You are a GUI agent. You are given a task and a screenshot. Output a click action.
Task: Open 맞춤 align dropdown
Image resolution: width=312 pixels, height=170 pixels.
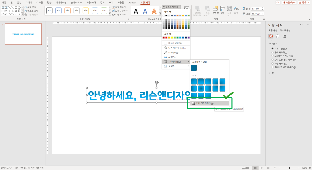pos(223,11)
